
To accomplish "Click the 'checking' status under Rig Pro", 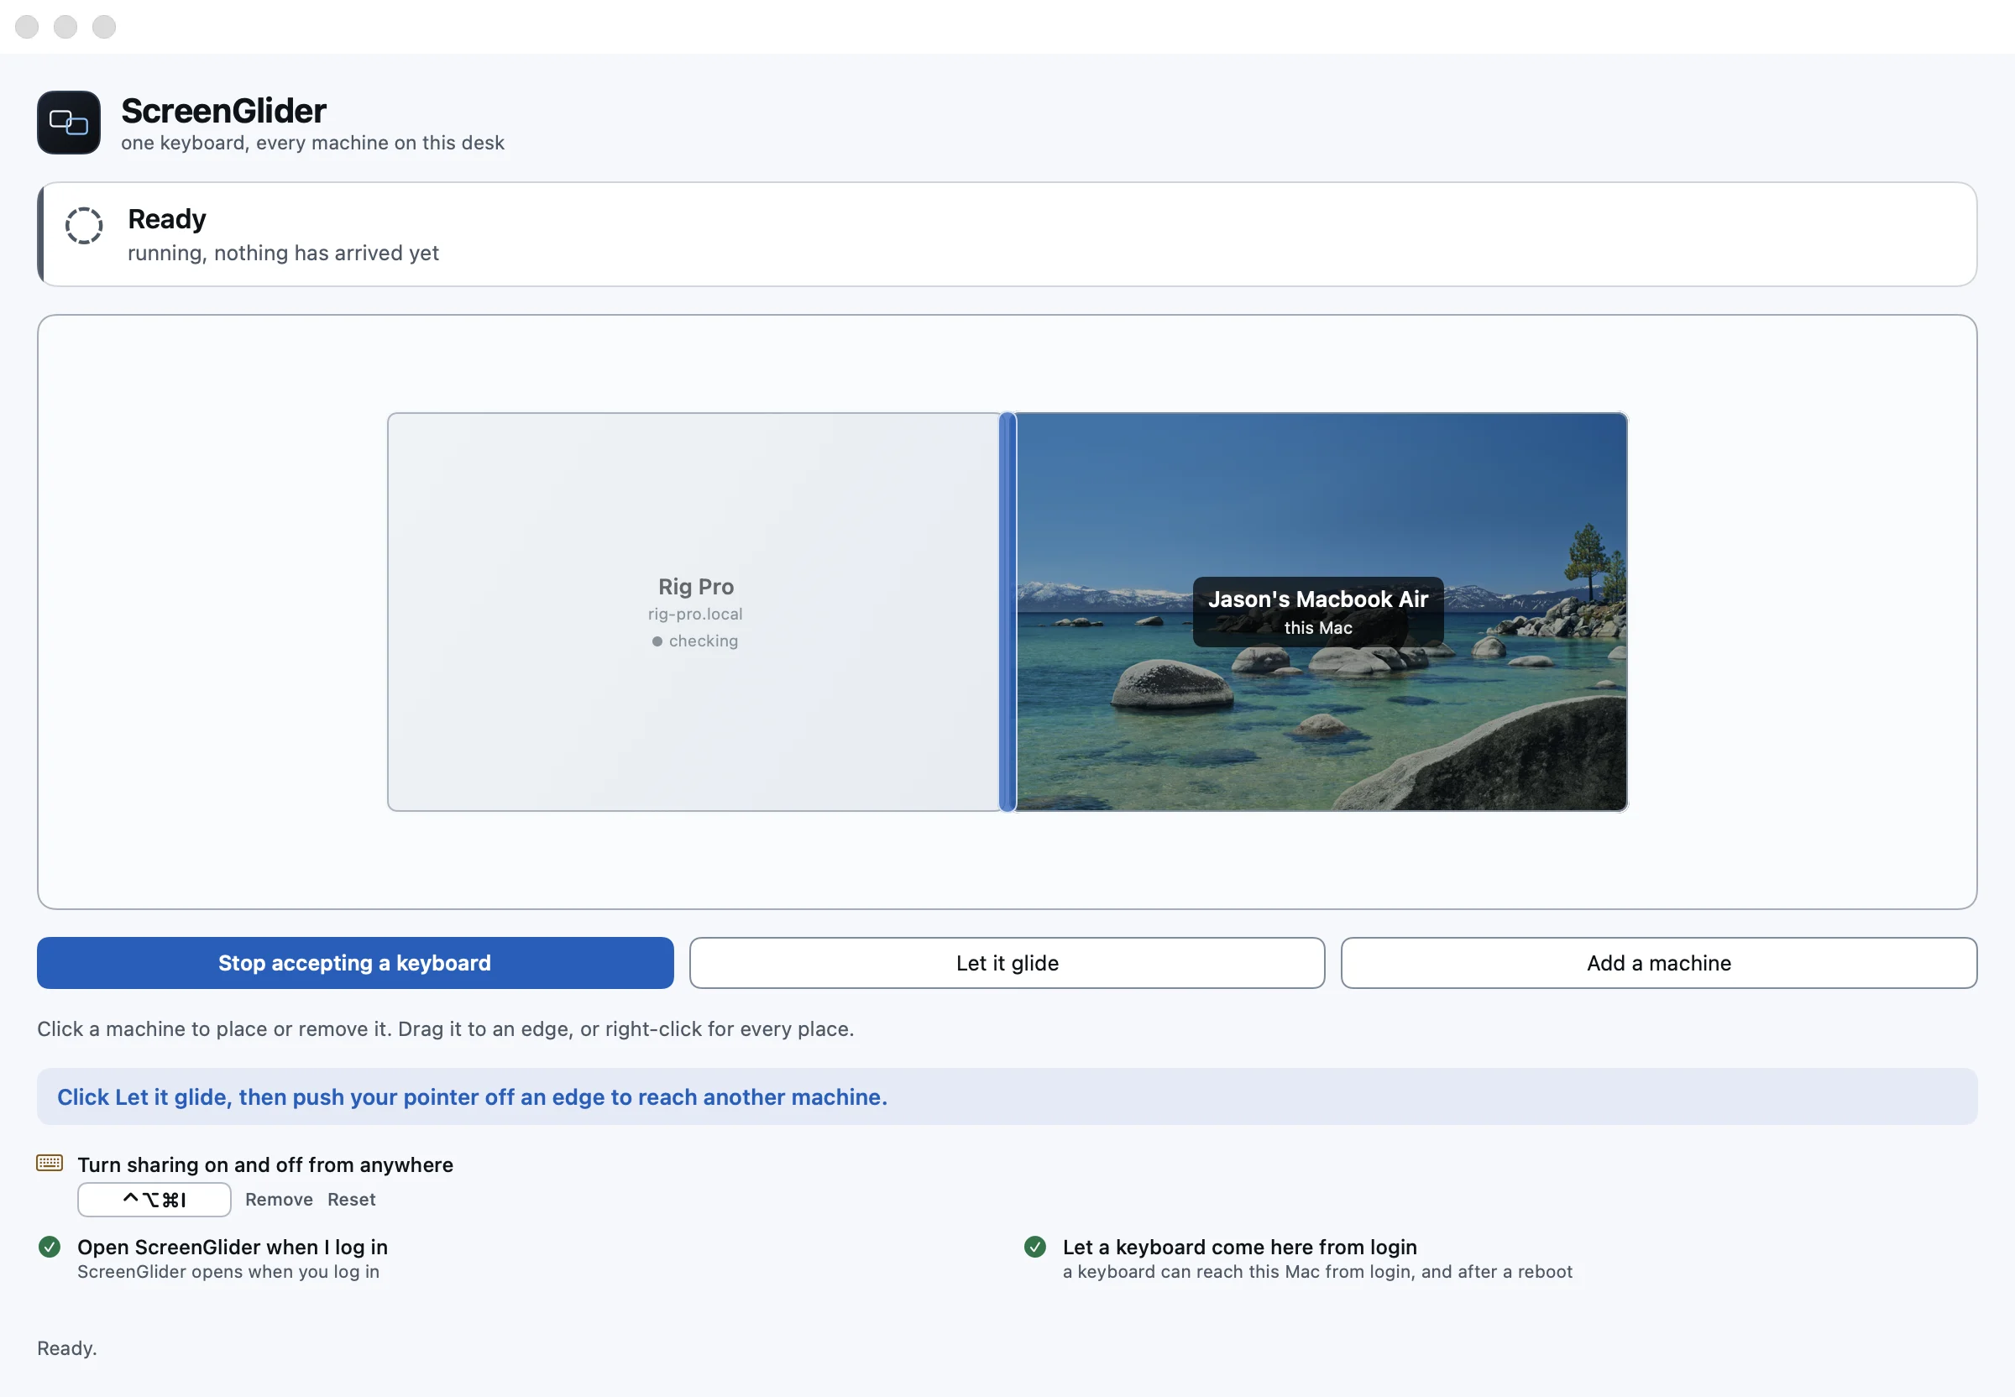I will pyautogui.click(x=696, y=641).
